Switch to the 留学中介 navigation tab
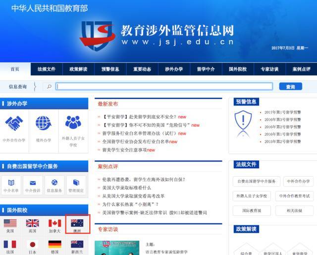Viewport: 317px width, 255px height. (x=206, y=69)
